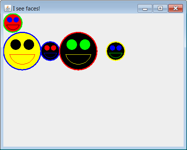Click the large yellow smiley face
The image size is (187, 150).
pos(22,51)
